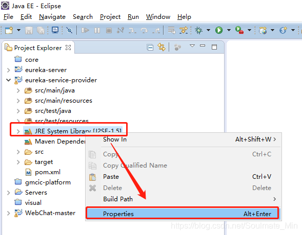Click Run Last Tool external tools icon
This screenshot has width=302, height=235.
point(239,30)
